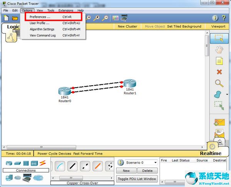
Task: Click the Viewport button
Action: tap(218, 27)
